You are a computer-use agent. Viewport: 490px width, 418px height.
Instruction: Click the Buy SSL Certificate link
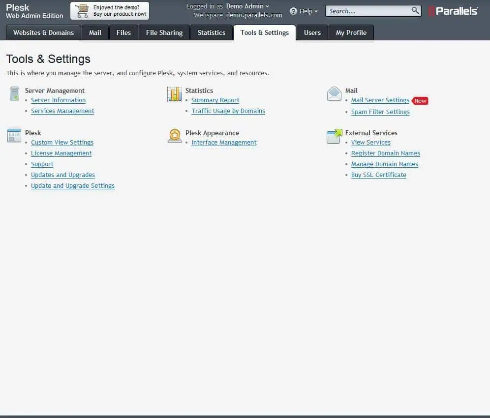(x=378, y=175)
